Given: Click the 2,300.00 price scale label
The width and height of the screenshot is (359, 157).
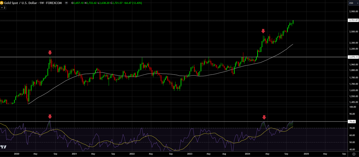Looking at the screenshot, I should pos(353,43).
